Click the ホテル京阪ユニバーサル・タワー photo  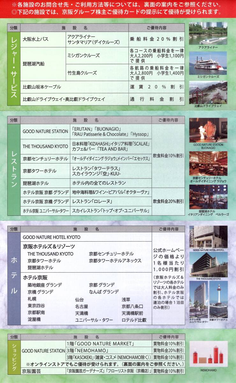(198, 299)
